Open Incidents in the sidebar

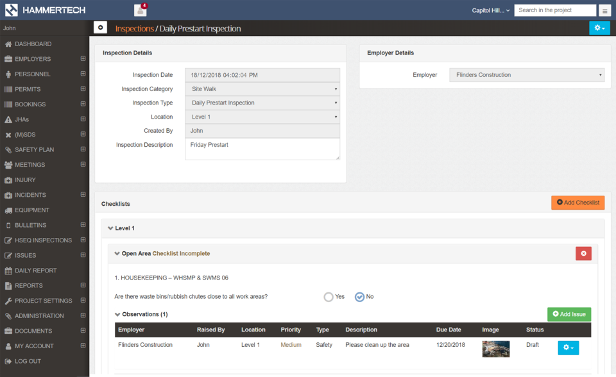pyautogui.click(x=30, y=195)
